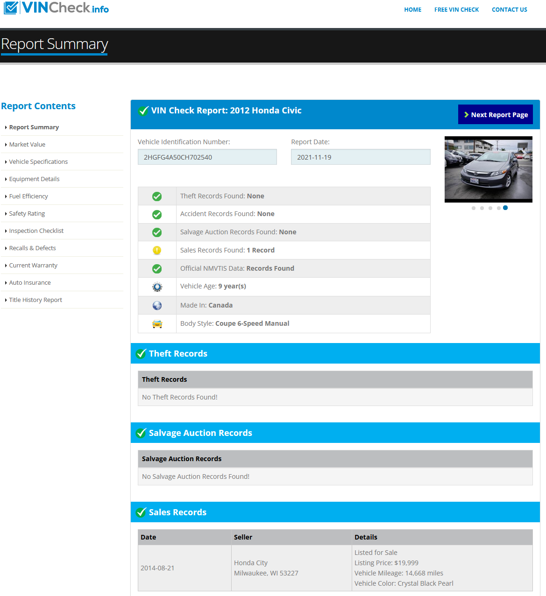This screenshot has height=596, width=546.
Task: Click 'No Theft Records Found!' text
Action: pyautogui.click(x=180, y=397)
